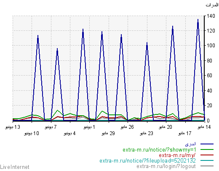Viewport: 219px width, 171px height.
Task: Click the y-axis value 40
Action: [x=209, y=90]
